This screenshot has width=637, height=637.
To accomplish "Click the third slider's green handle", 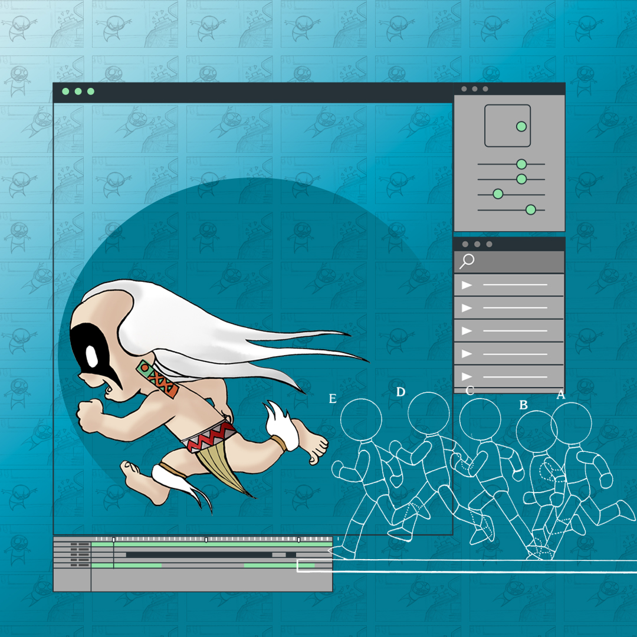I will click(x=498, y=194).
